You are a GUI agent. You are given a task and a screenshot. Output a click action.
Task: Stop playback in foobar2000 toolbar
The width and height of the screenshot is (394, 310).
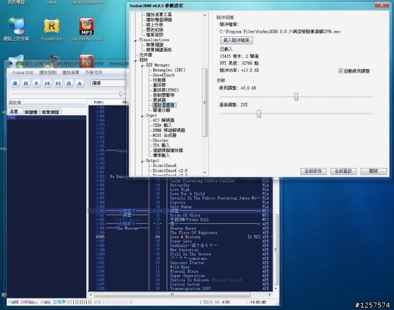tap(15, 83)
